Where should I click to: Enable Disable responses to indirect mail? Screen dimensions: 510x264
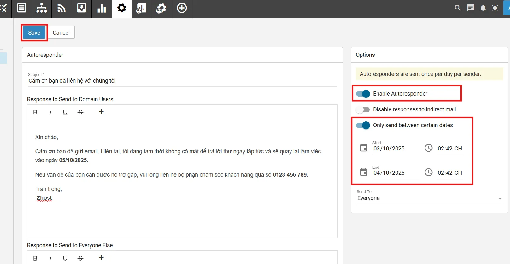[x=363, y=109]
